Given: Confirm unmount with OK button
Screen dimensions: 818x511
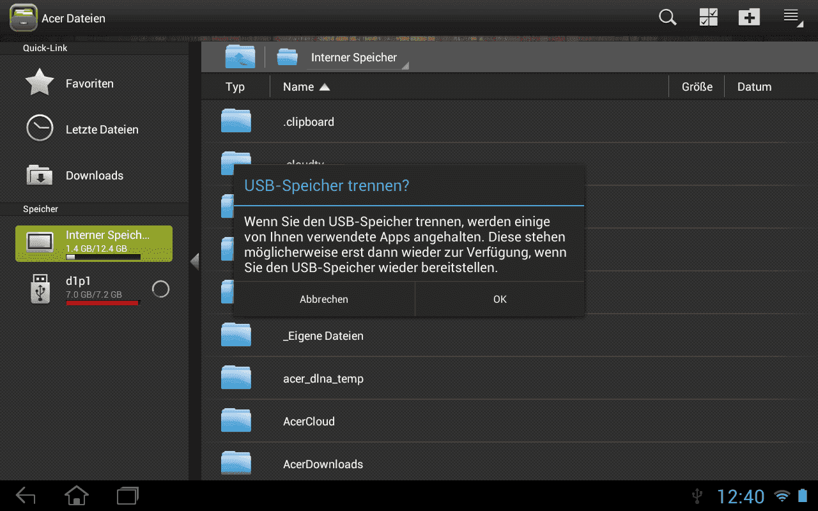Looking at the screenshot, I should coord(500,299).
